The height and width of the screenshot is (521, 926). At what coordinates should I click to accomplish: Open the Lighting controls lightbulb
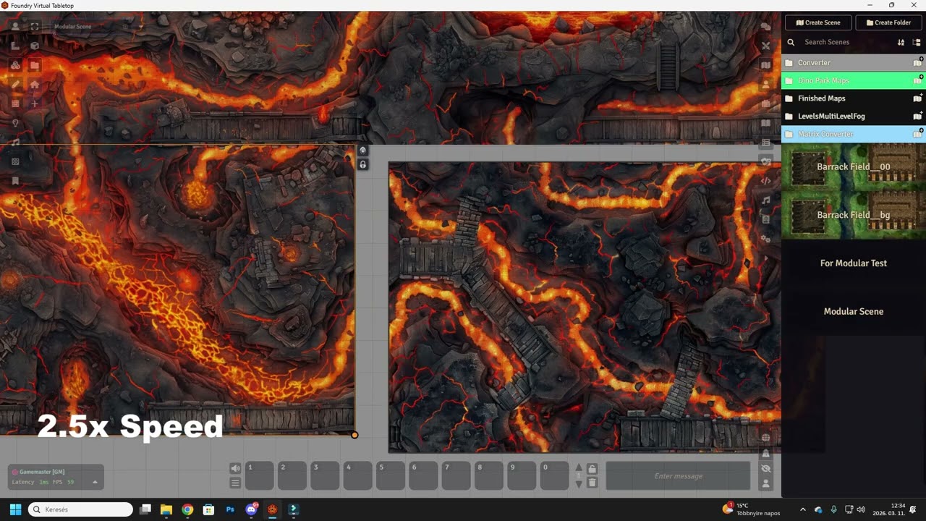15,123
